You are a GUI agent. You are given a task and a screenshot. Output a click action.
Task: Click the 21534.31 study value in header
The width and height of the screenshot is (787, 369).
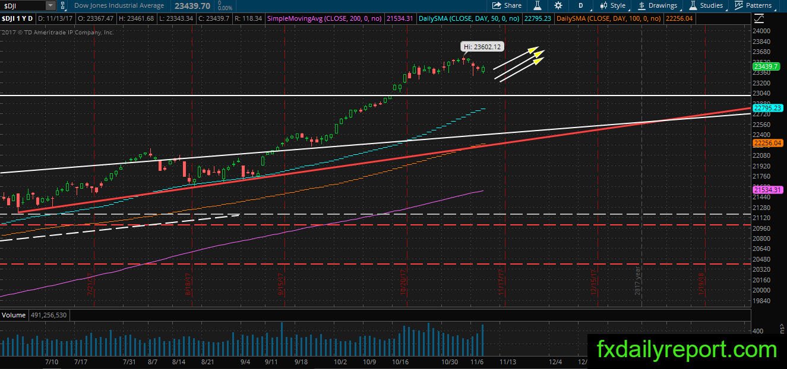pyautogui.click(x=400, y=18)
